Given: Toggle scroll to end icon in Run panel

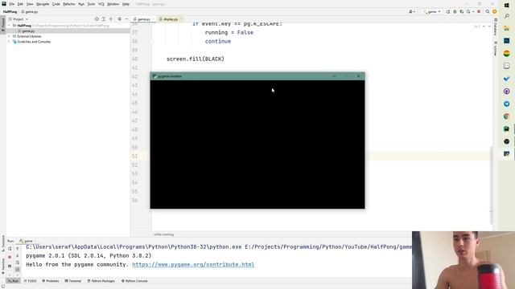Looking at the screenshot, I should click(18, 270).
